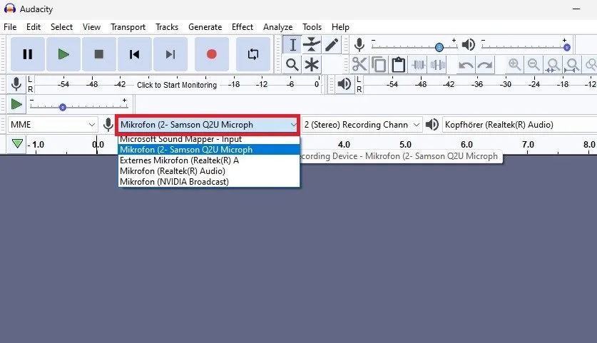The width and height of the screenshot is (597, 343).
Task: Open the 2 (Stereo) Recording Channels dropdown
Action: pos(362,125)
